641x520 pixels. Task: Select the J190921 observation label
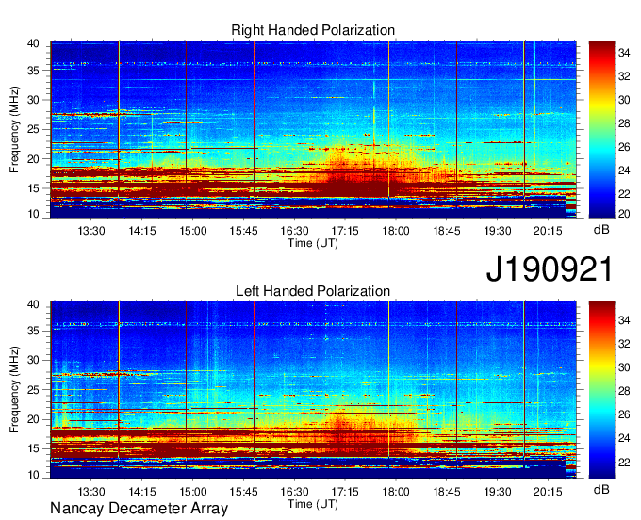click(550, 269)
